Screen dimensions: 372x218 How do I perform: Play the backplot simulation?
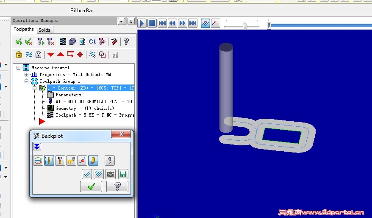142,23
